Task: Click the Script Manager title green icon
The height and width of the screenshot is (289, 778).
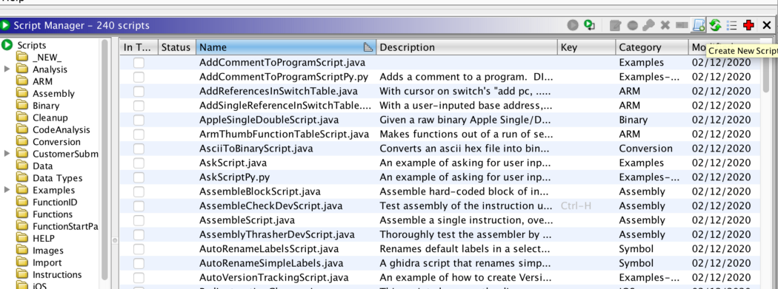Action: [5, 24]
